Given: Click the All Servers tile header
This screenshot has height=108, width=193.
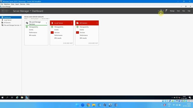Looking at the screenshot, I should (87, 23).
